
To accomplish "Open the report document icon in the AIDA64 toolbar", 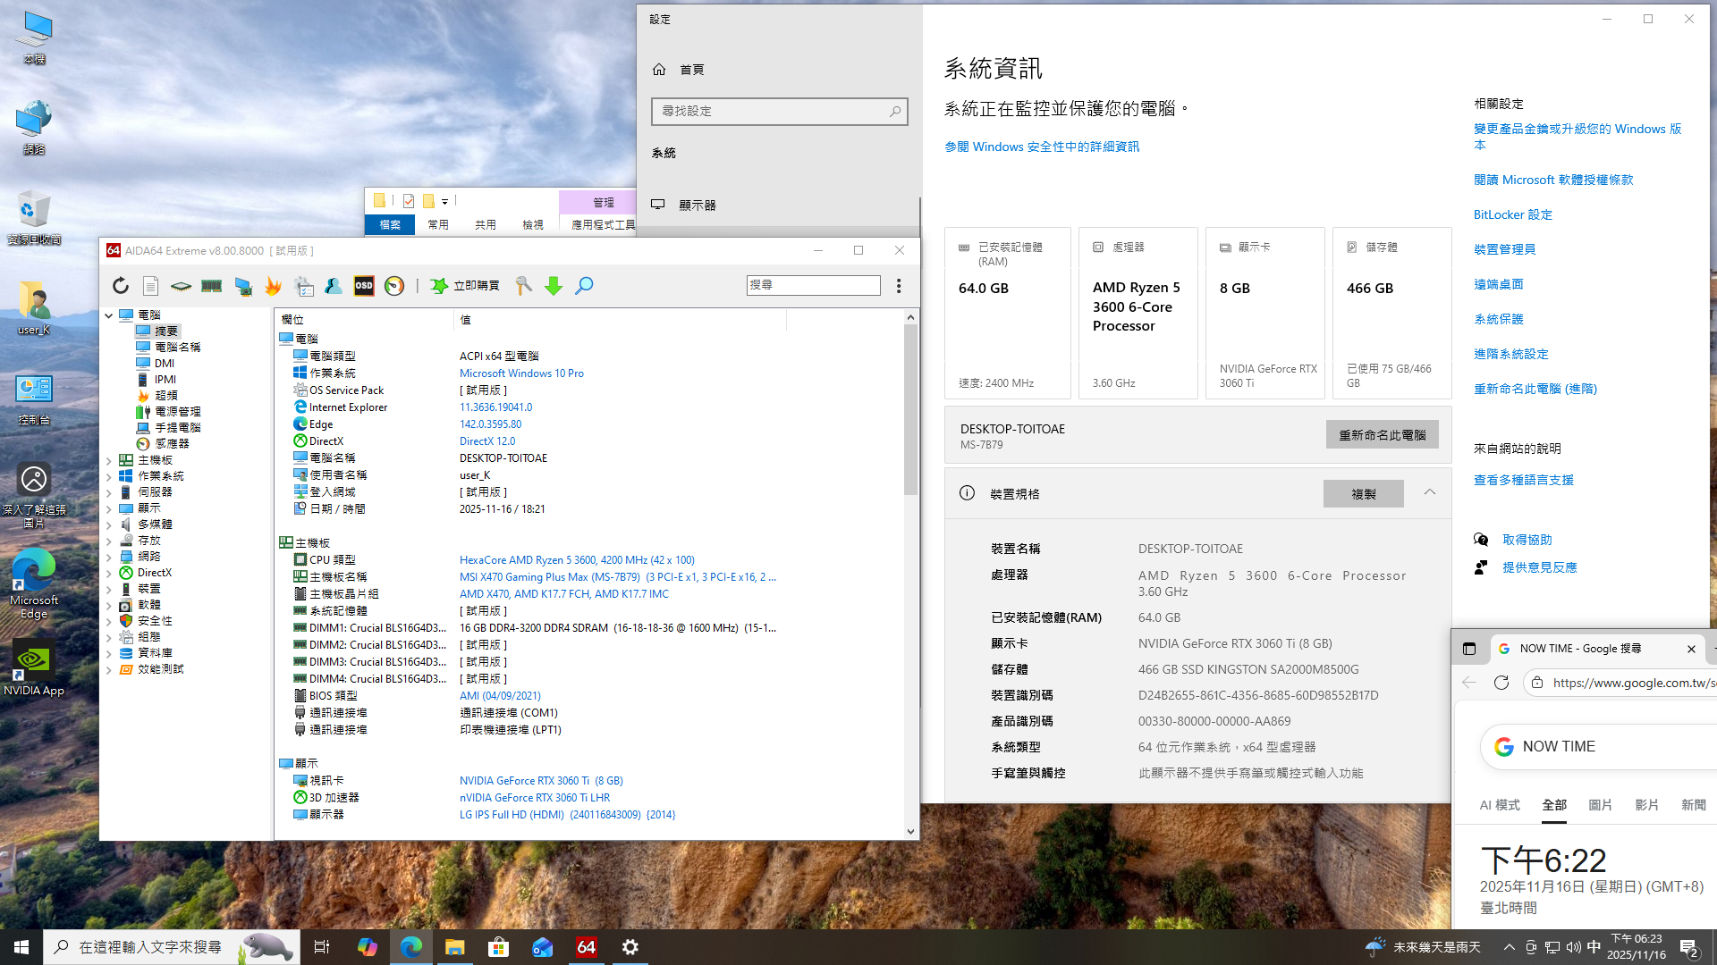I will [150, 286].
